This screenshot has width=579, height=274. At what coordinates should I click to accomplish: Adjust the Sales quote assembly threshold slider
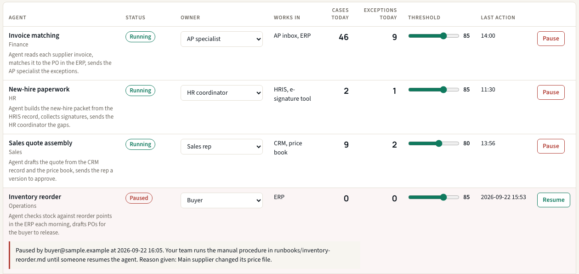pyautogui.click(x=434, y=143)
